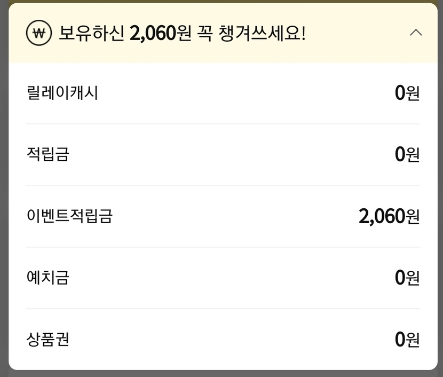Click the divider line under 릴레이캐시 row
The image size is (443, 377).
[x=223, y=124]
